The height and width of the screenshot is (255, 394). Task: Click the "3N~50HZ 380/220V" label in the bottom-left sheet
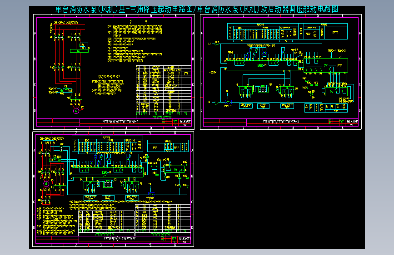(52, 138)
